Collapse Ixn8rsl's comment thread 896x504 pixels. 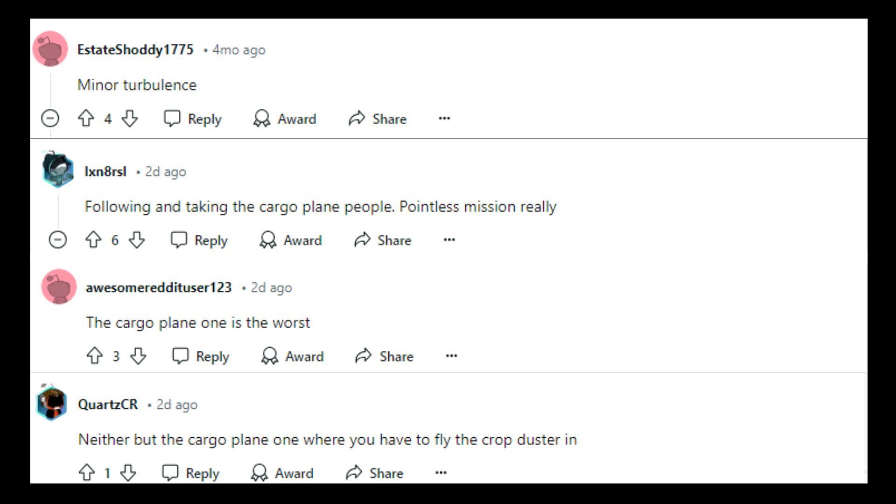pos(58,240)
